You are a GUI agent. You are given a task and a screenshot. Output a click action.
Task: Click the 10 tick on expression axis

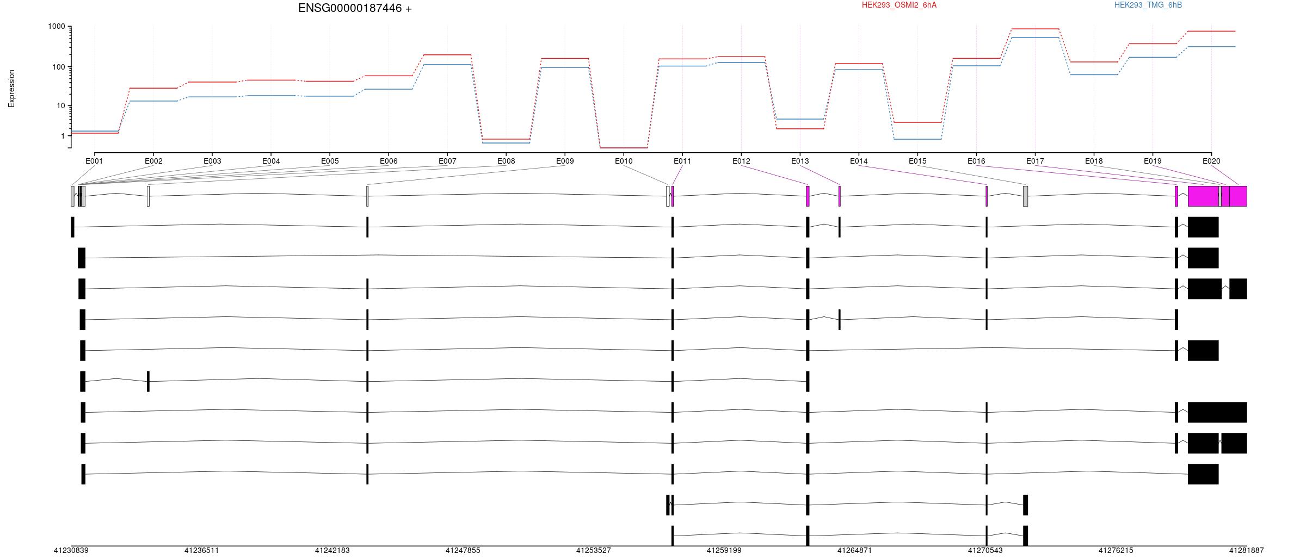click(60, 105)
